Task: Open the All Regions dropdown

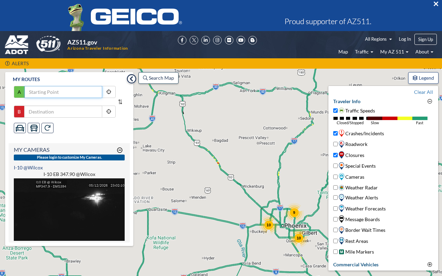Action: pyautogui.click(x=378, y=39)
